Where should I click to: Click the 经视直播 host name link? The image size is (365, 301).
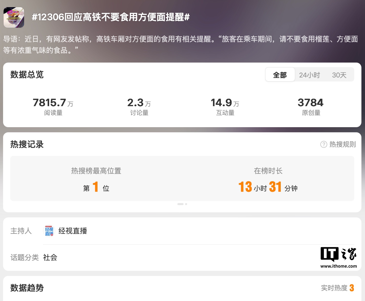[73, 231]
